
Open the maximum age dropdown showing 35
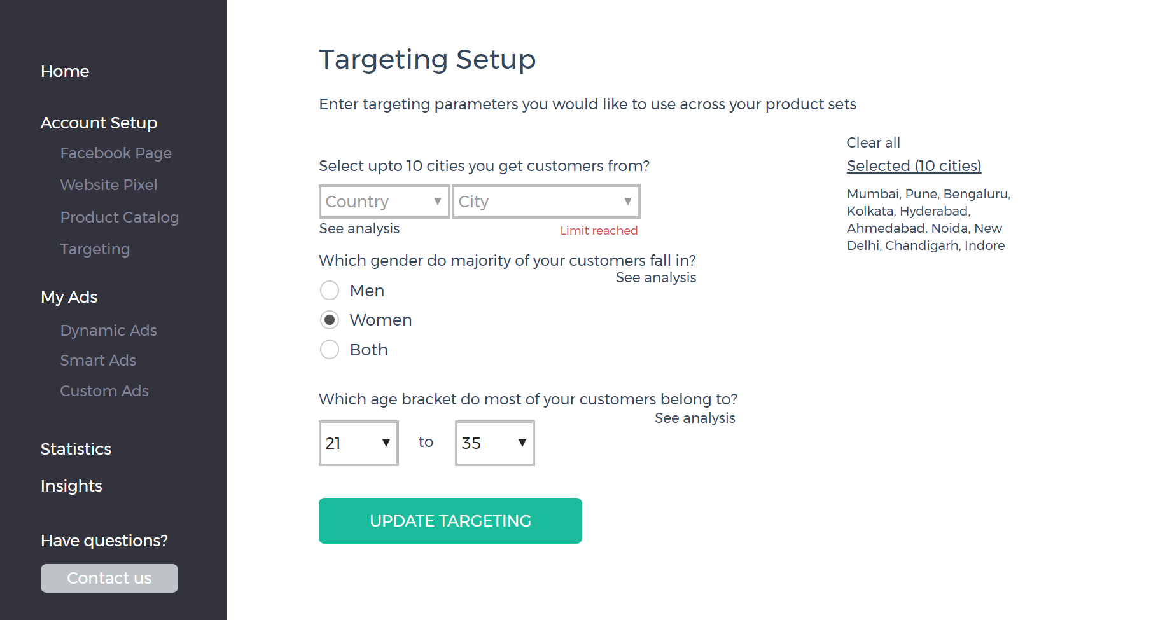click(x=494, y=443)
